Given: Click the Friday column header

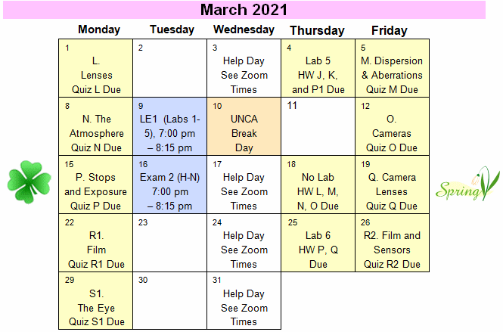Looking at the screenshot, I should (x=389, y=30).
